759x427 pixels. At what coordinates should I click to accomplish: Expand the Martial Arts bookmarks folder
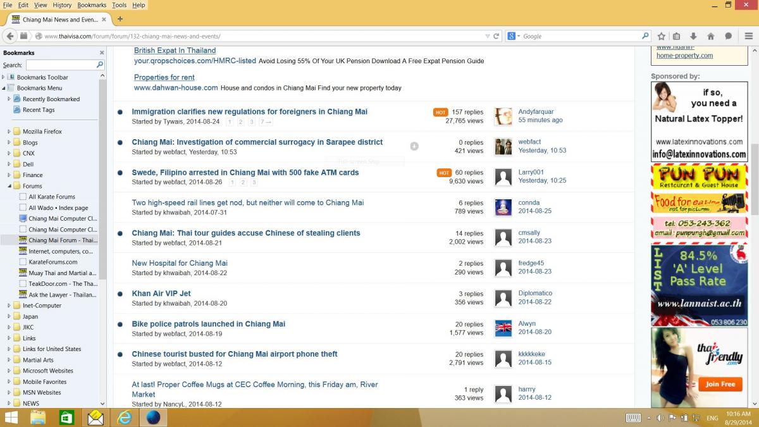(x=9, y=360)
